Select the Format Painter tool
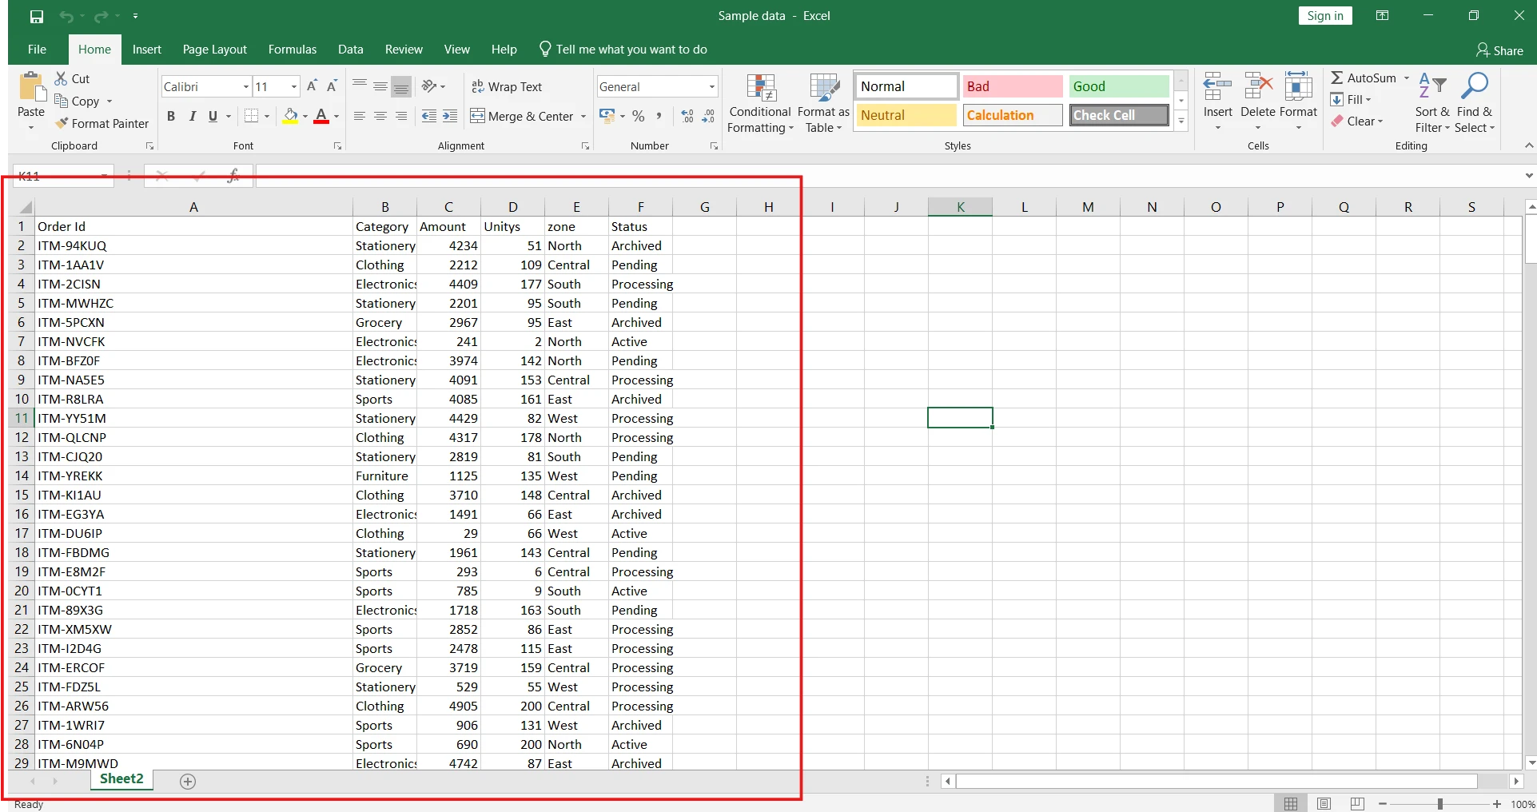Image resolution: width=1537 pixels, height=812 pixels. 102,123
